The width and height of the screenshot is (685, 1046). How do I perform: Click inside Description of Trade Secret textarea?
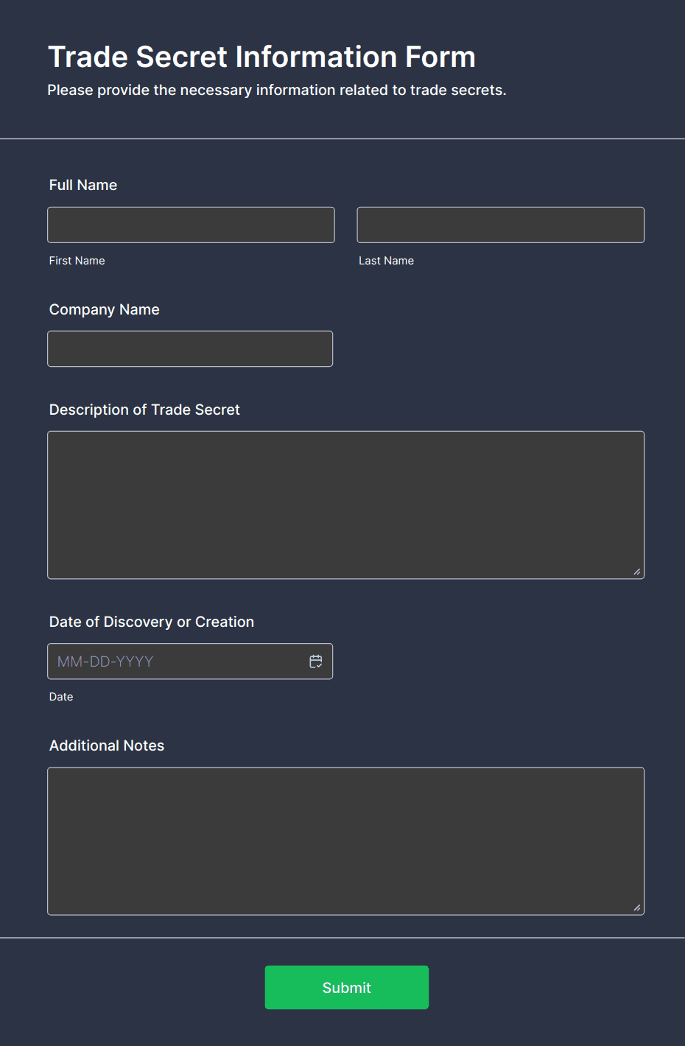click(x=345, y=505)
